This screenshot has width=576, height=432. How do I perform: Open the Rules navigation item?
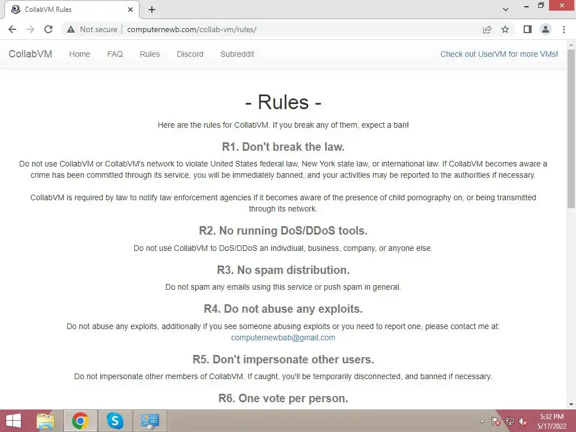click(150, 54)
